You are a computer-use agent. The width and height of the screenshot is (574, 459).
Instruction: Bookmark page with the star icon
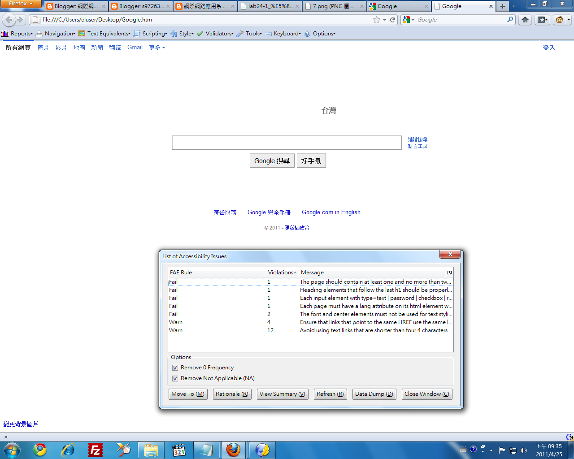click(377, 20)
